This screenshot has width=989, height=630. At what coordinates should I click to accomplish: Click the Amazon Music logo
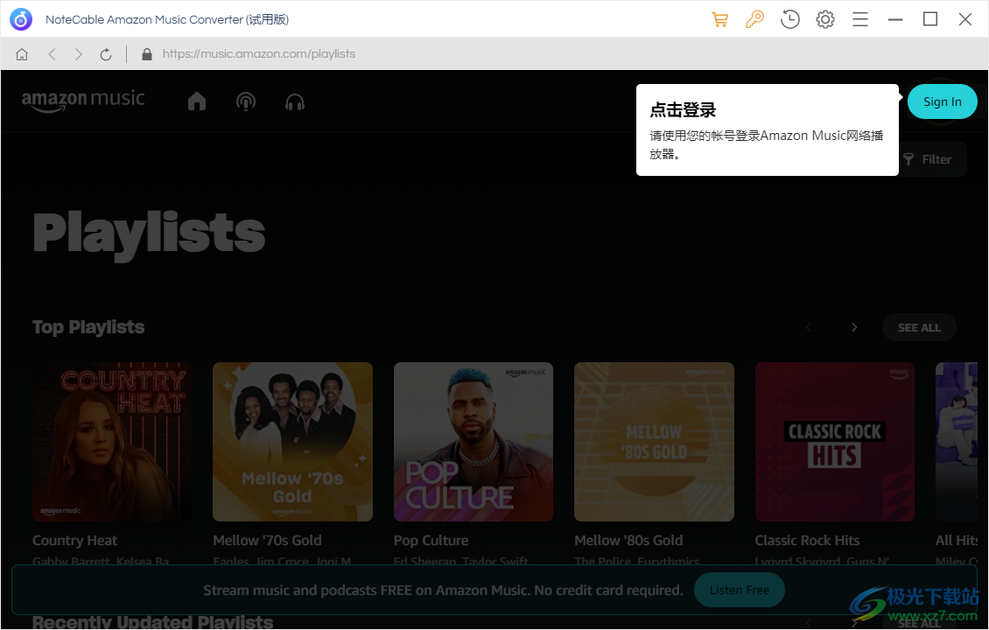[83, 101]
